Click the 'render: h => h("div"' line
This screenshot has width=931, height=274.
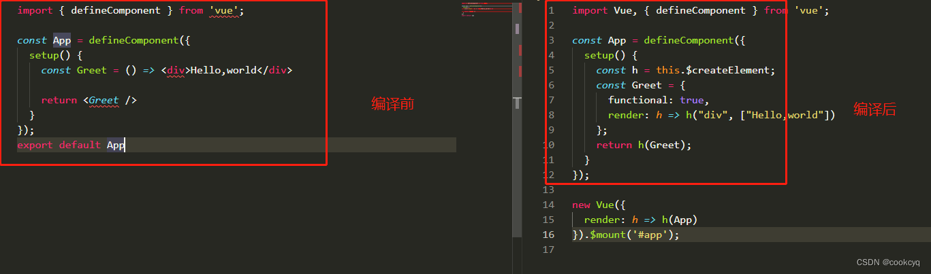[x=721, y=116]
